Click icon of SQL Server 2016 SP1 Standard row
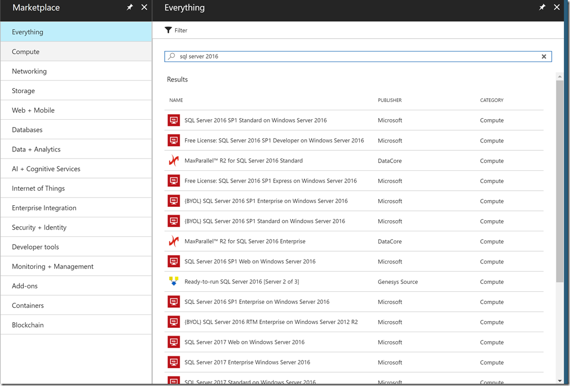 (x=174, y=120)
